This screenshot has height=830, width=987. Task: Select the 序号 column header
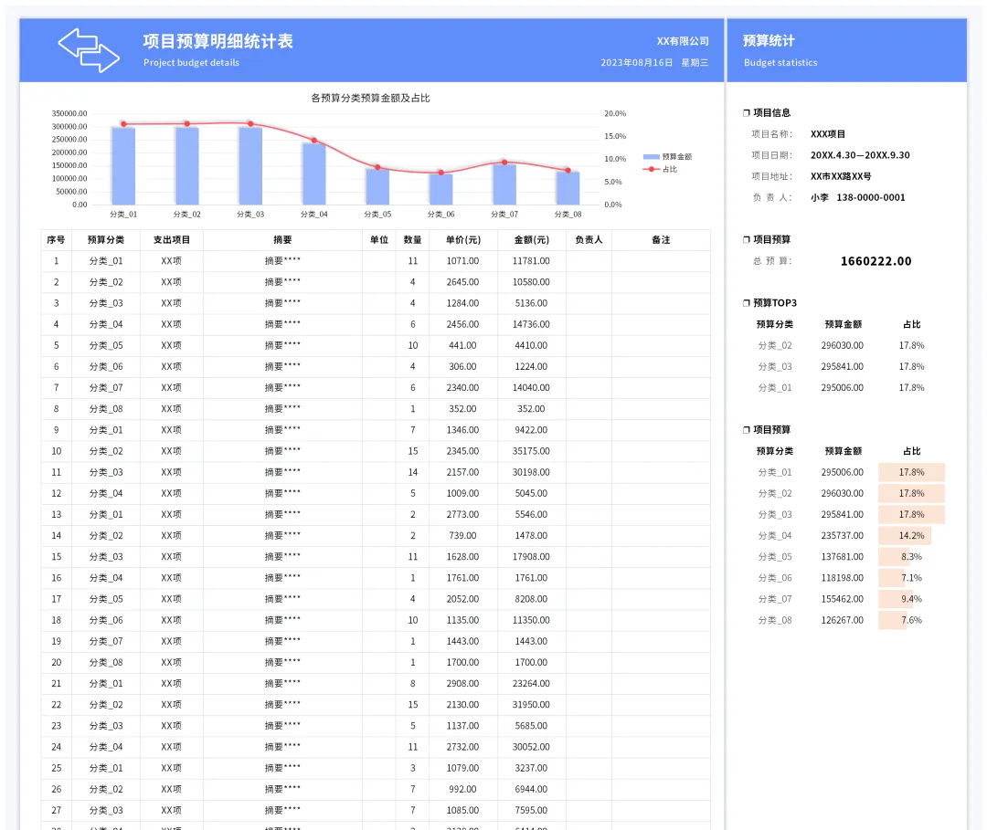coord(56,239)
